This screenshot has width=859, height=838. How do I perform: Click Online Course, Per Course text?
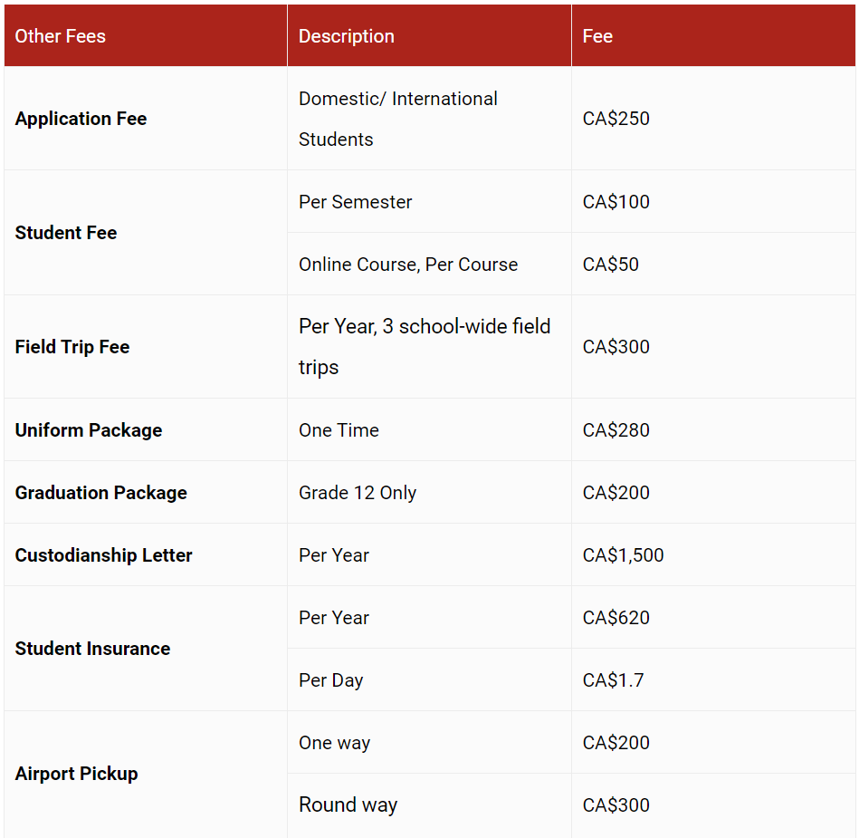coord(408,265)
